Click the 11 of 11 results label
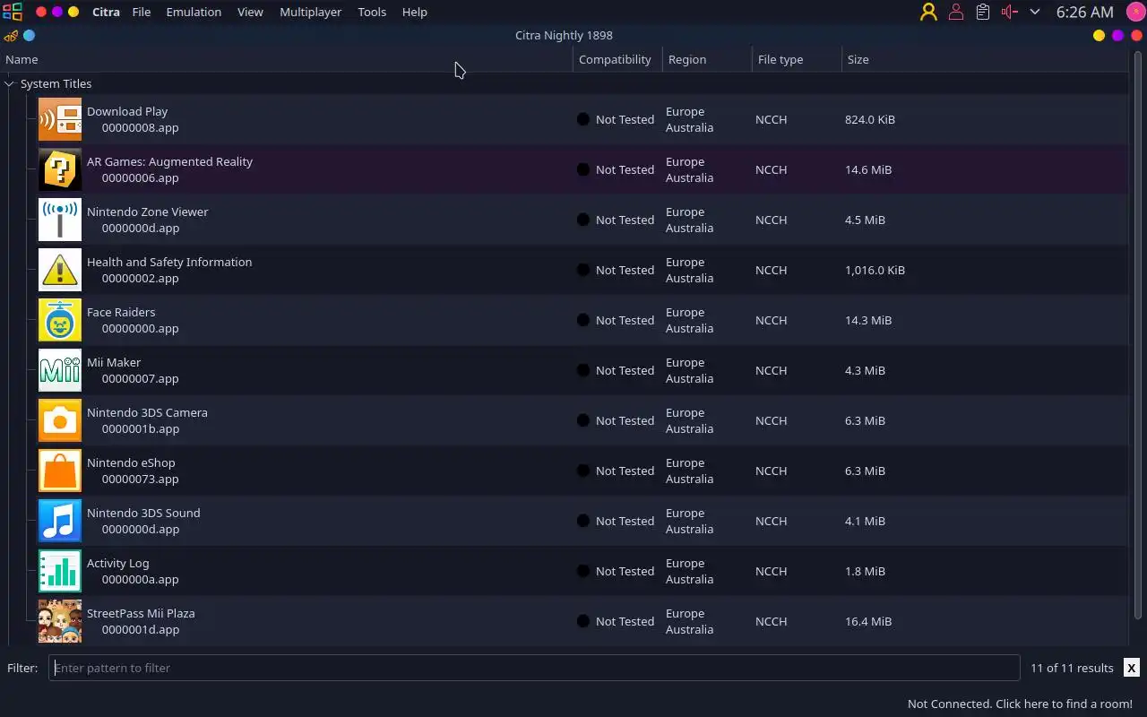This screenshot has height=717, width=1147. (1072, 668)
